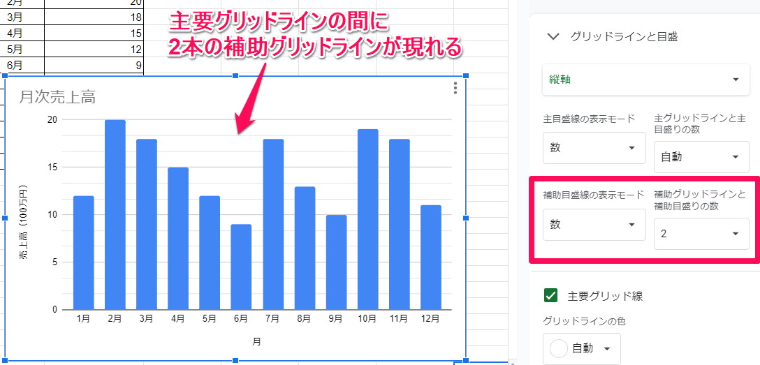This screenshot has width=760, height=365.
Task: Open the 補助グリッドライン count dropdown showing 2
Action: [x=701, y=234]
